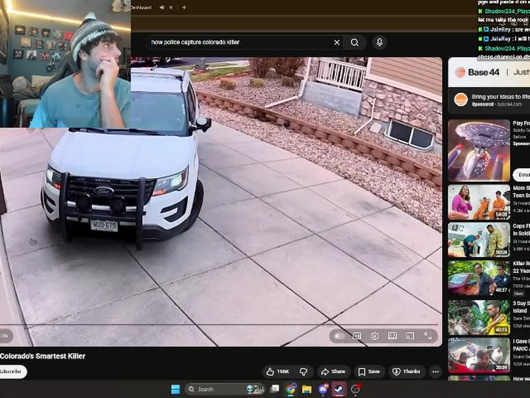Click the 'Colorado's Smartest Killer' video title
The height and width of the screenshot is (398, 530).
(43, 356)
